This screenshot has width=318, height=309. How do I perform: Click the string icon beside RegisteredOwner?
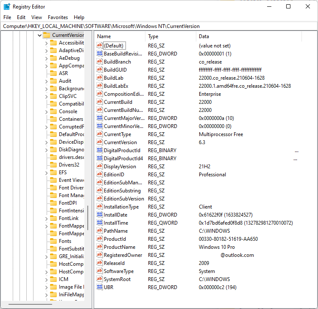click(99, 255)
